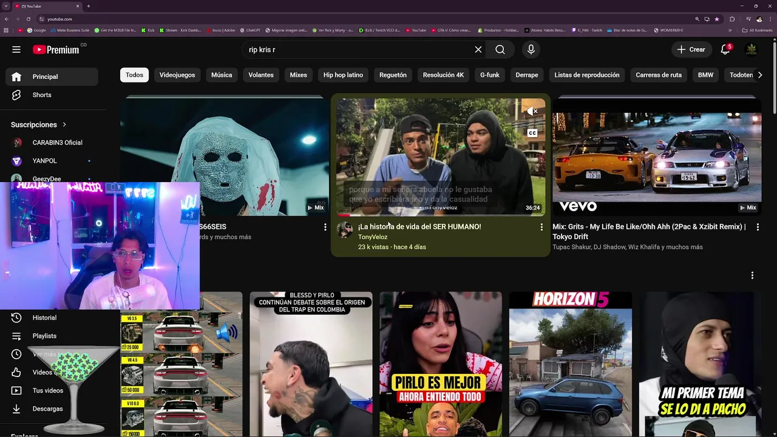Open the Shorts shelf options menu
This screenshot has width=777, height=437.
pyautogui.click(x=752, y=276)
